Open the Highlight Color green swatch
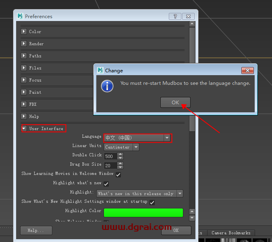The height and width of the screenshot is (242, 272). 143,213
